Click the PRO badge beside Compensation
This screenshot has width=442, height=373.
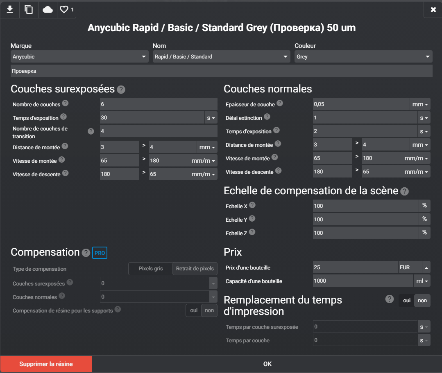(100, 253)
